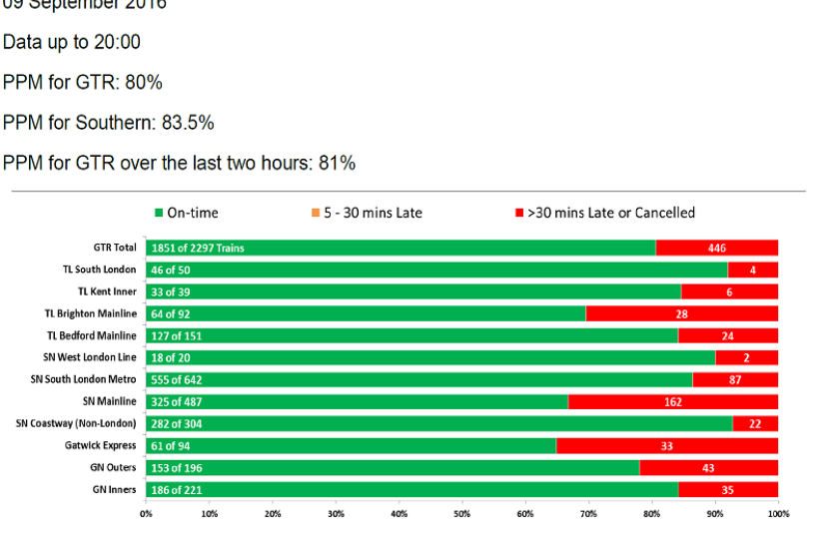Click the red 446 segment of GTR Total
The image size is (829, 539).
click(717, 248)
